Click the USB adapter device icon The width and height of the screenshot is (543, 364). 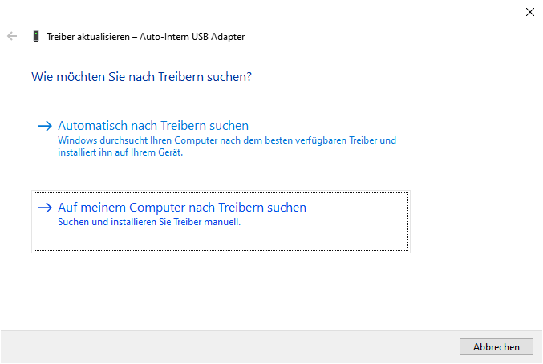(36, 37)
